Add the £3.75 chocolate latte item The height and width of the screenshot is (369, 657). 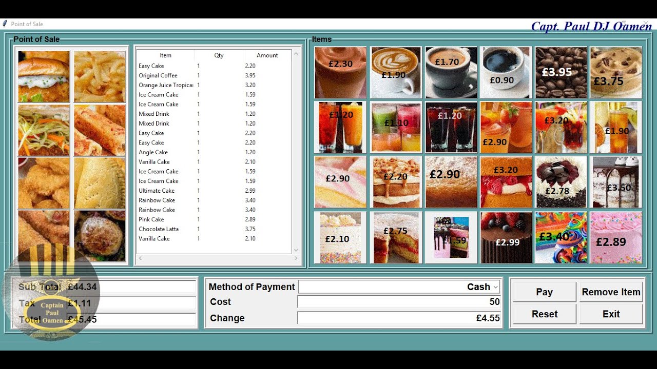(x=616, y=72)
